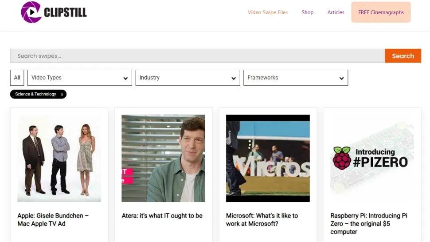Open the Microsoft video thumbnail

coord(268,159)
